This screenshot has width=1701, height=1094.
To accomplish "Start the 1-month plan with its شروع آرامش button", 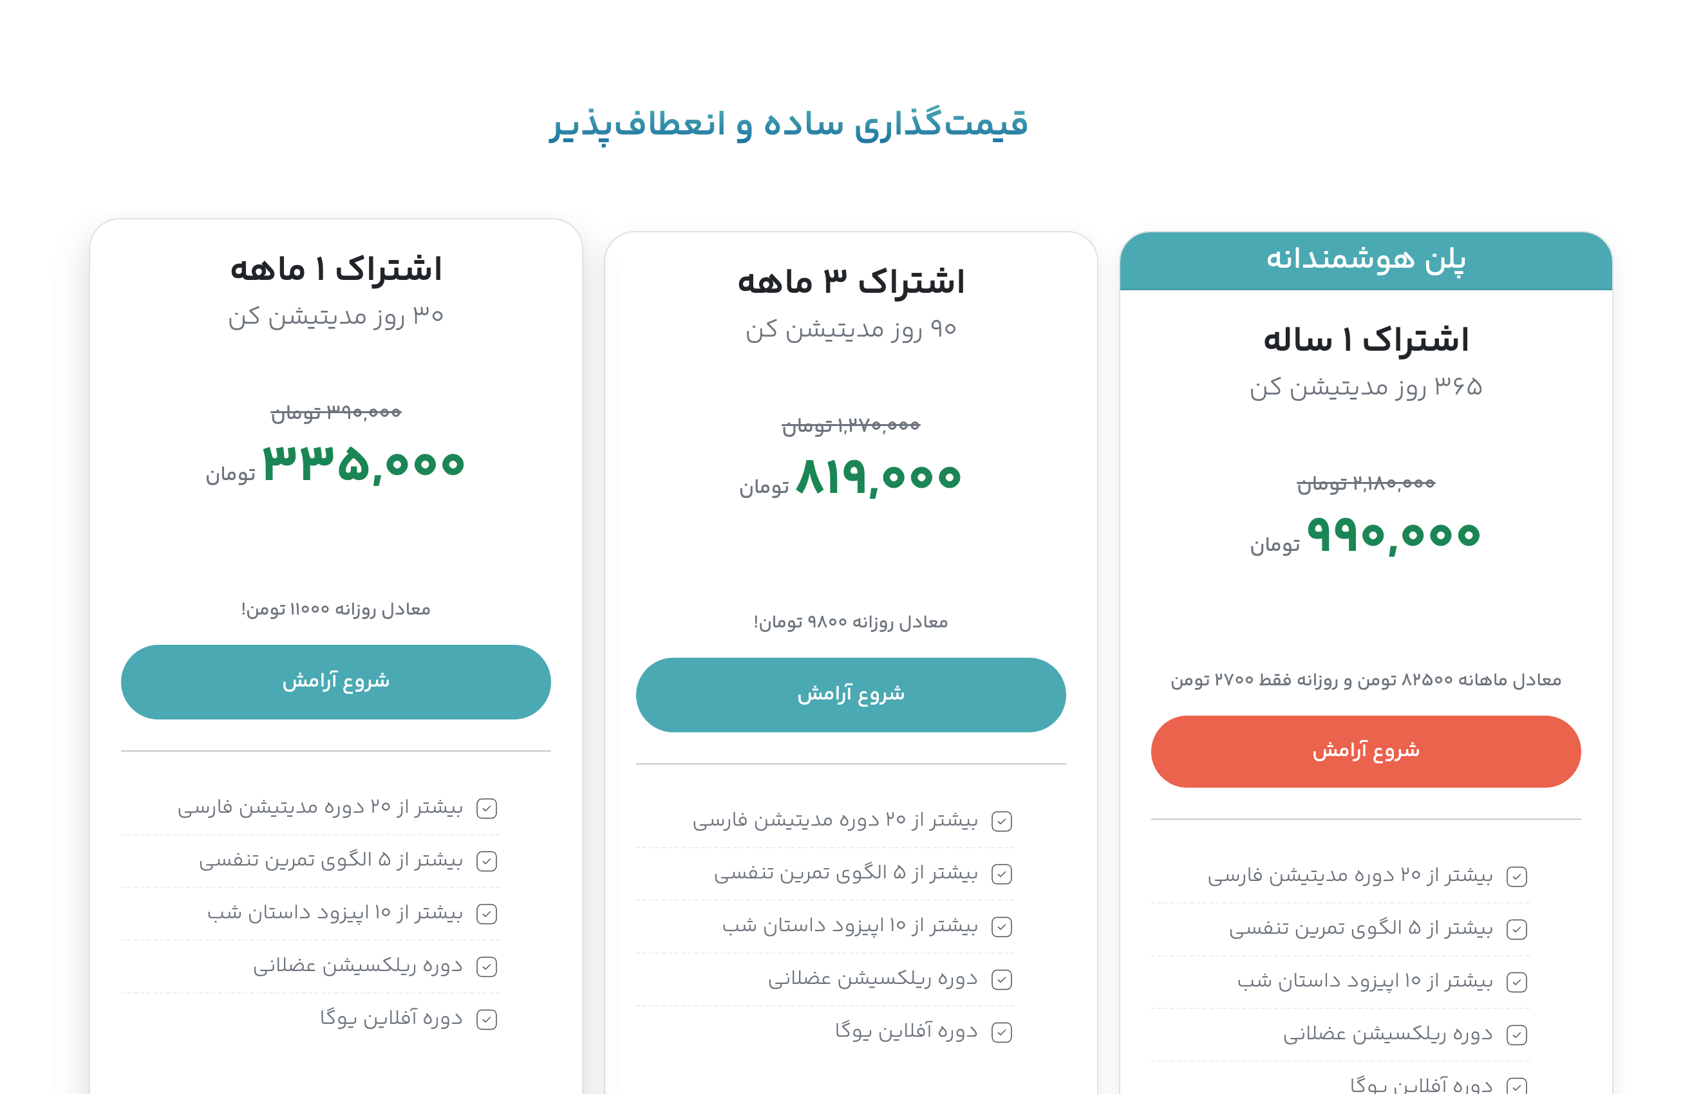I will click(x=335, y=682).
